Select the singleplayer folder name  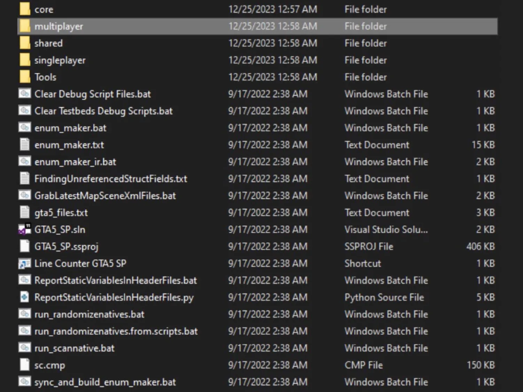[x=60, y=60]
